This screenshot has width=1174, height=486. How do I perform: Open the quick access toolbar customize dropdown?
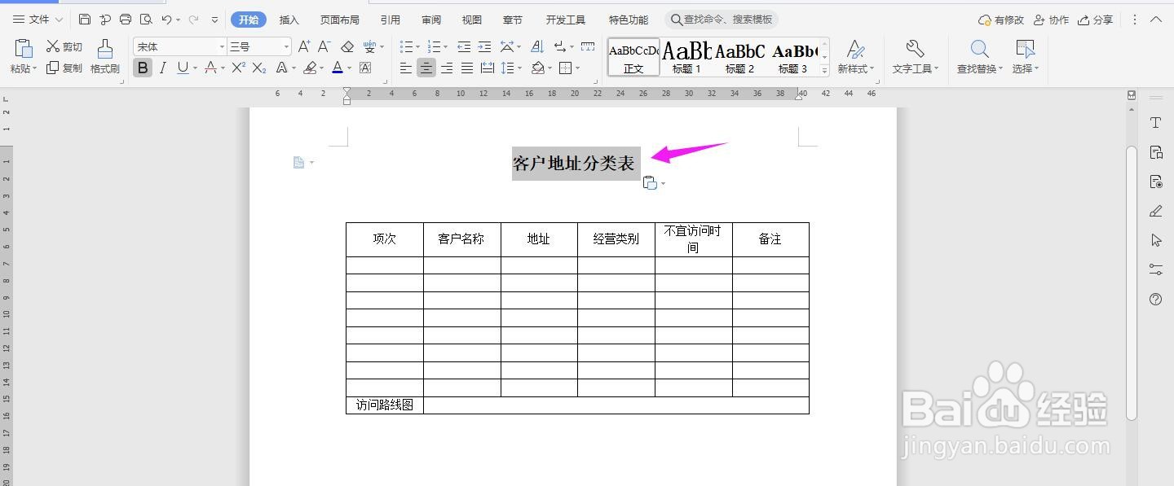(214, 20)
